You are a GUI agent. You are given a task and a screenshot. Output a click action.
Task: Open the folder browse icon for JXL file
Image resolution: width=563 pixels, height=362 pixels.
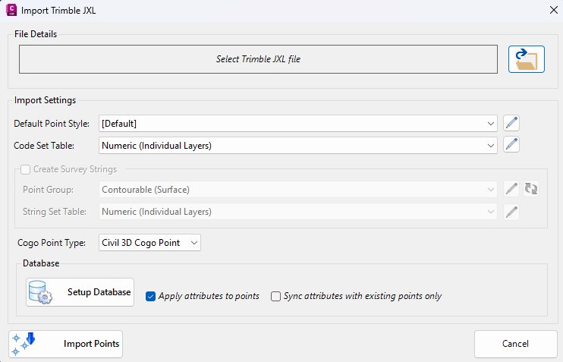point(526,59)
